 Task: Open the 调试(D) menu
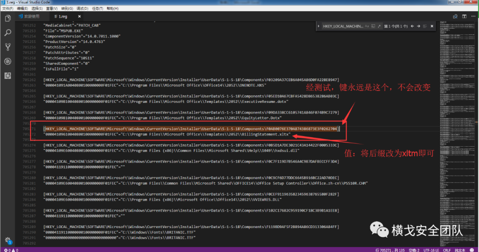[82, 8]
